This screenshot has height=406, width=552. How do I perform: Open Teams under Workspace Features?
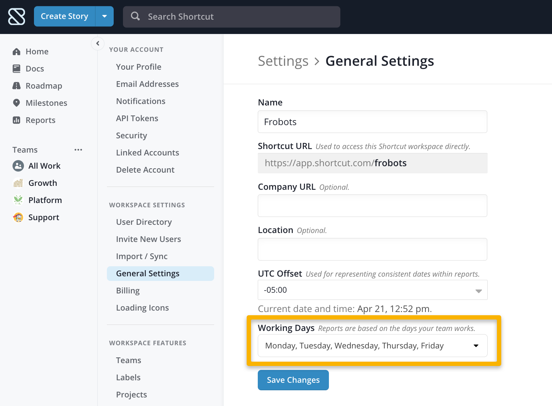(x=129, y=360)
